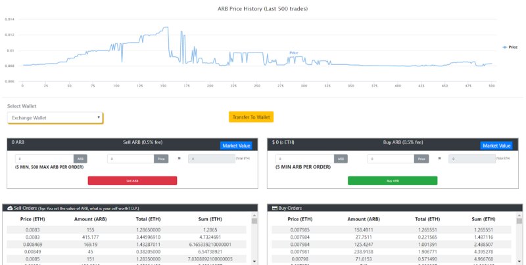This screenshot has width=526, height=265.
Task: Select the 0.007985 buy order row
Action: 391,230
